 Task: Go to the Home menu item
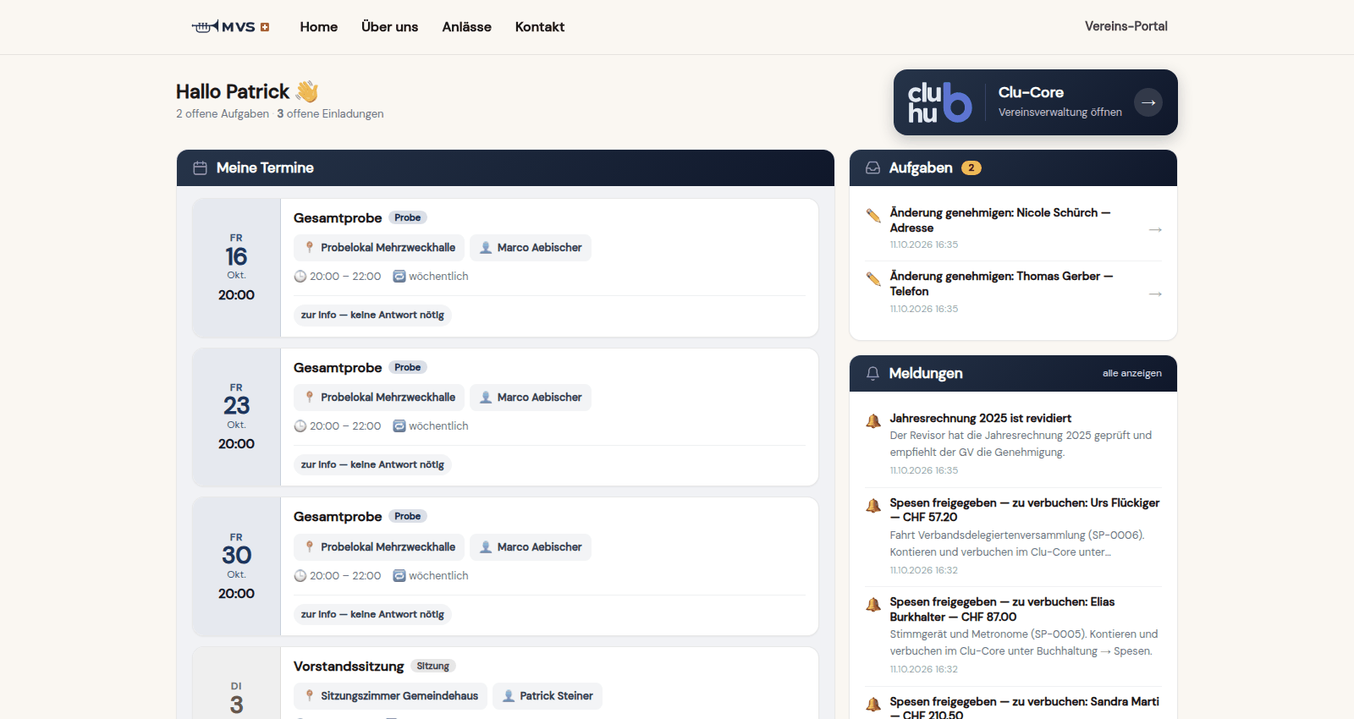pyautogui.click(x=319, y=27)
